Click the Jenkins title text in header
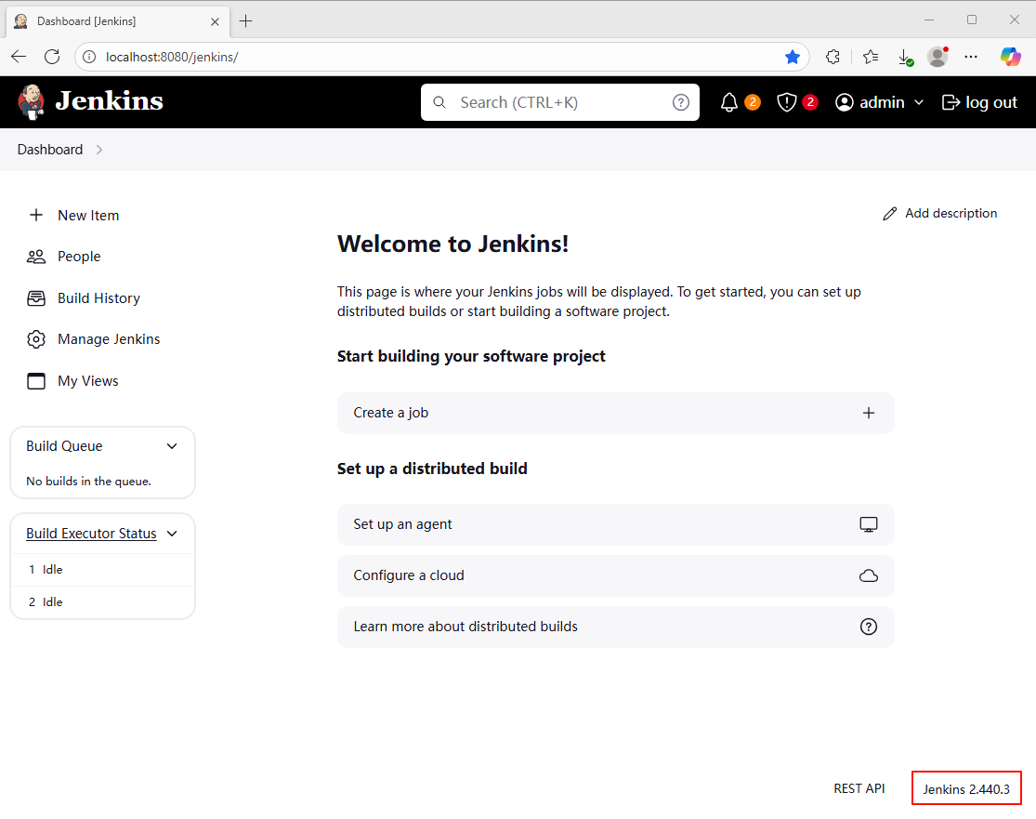The width and height of the screenshot is (1036, 819). point(109,101)
